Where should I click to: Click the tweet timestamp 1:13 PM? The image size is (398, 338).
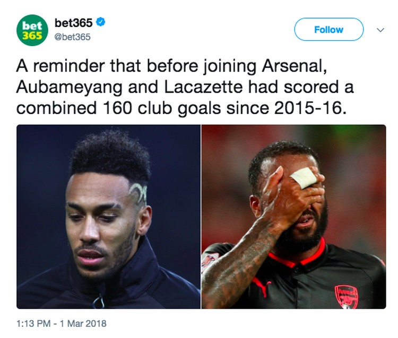tap(33, 322)
